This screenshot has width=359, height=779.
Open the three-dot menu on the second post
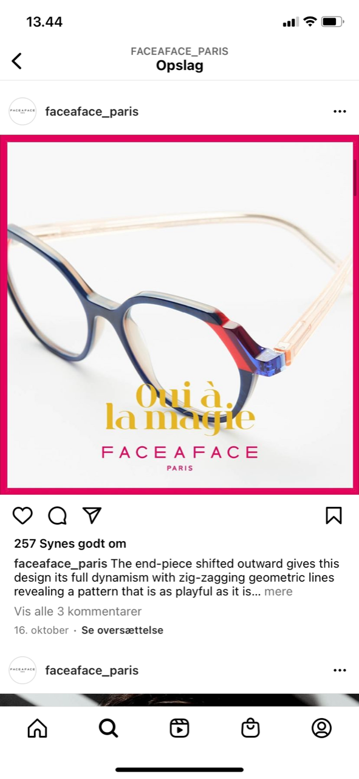[x=340, y=670]
